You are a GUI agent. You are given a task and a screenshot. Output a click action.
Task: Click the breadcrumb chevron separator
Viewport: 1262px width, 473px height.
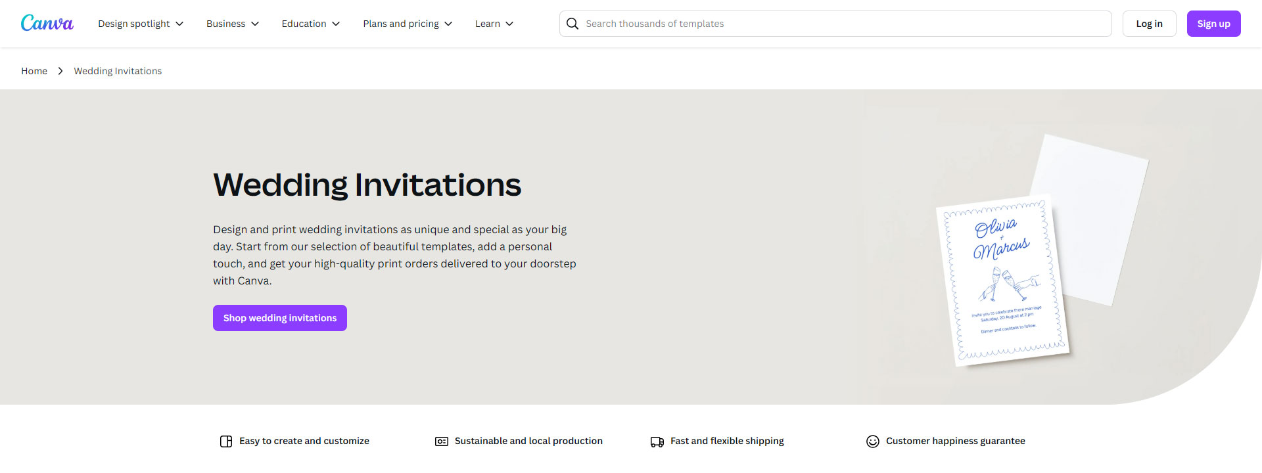click(60, 71)
